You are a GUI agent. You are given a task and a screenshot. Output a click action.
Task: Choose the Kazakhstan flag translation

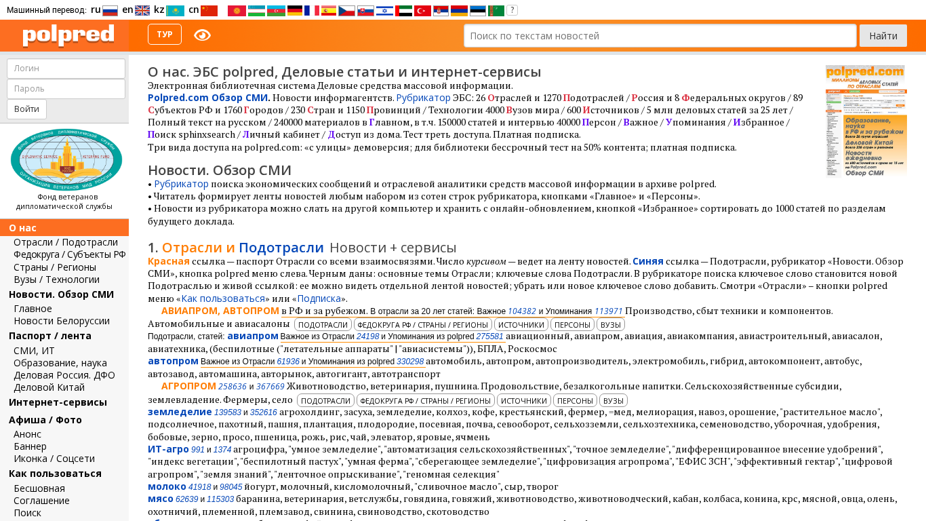tap(175, 11)
